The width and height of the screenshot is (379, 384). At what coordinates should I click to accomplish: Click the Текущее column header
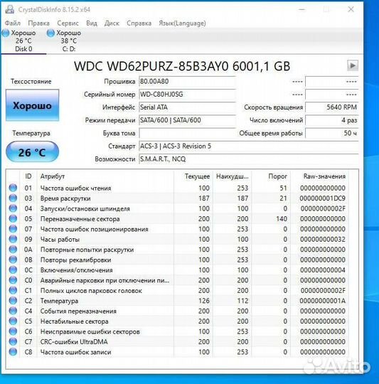tap(193, 176)
